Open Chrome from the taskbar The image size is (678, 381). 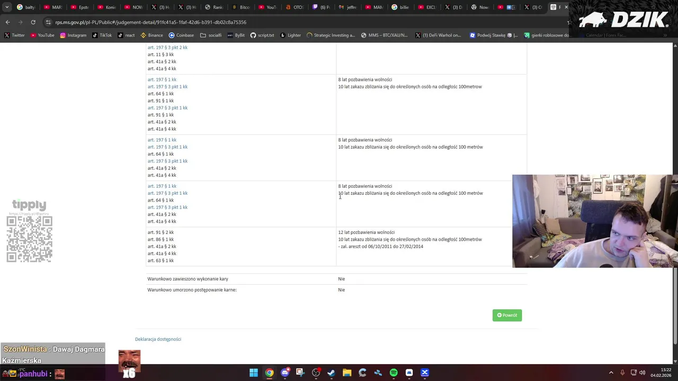(269, 373)
